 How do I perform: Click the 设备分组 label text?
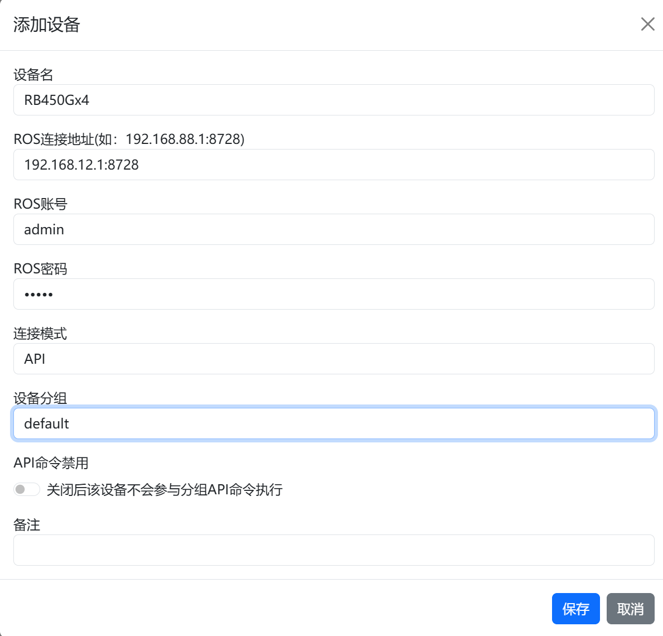point(40,398)
